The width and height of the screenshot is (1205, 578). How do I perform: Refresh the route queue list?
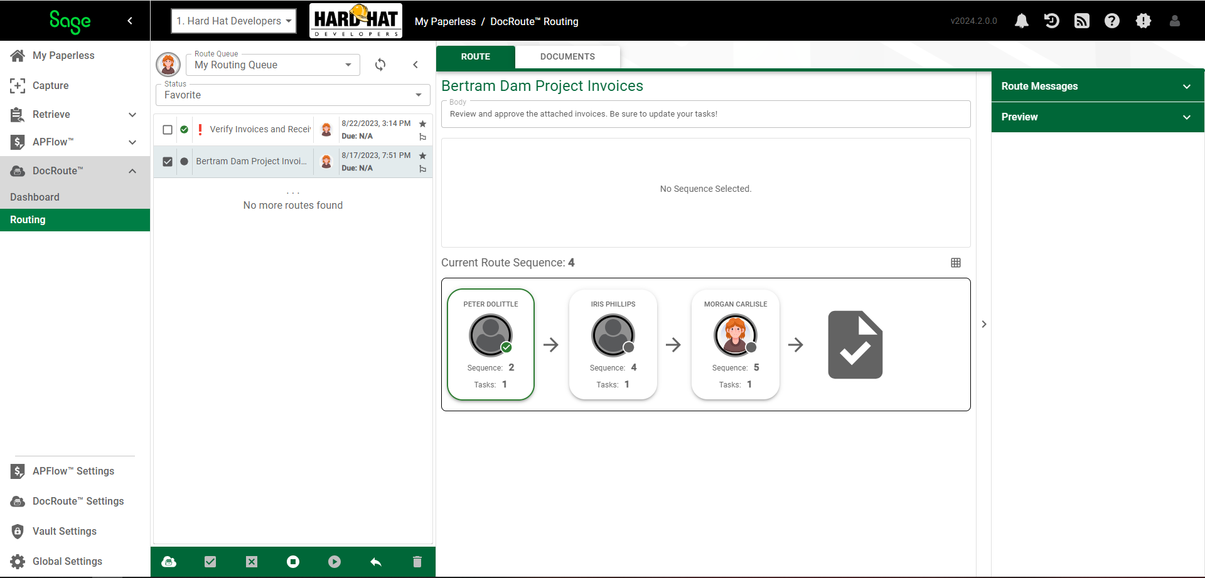(x=380, y=65)
